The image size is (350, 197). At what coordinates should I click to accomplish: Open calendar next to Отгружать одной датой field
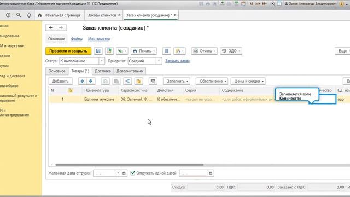pyautogui.click(x=211, y=173)
